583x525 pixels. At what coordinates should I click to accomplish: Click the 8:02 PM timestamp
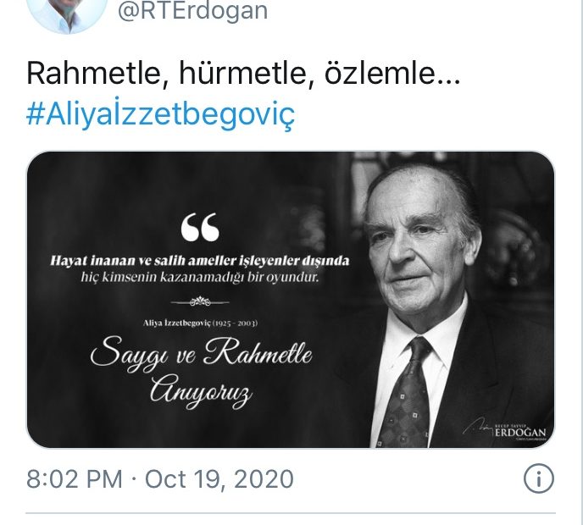click(x=75, y=479)
